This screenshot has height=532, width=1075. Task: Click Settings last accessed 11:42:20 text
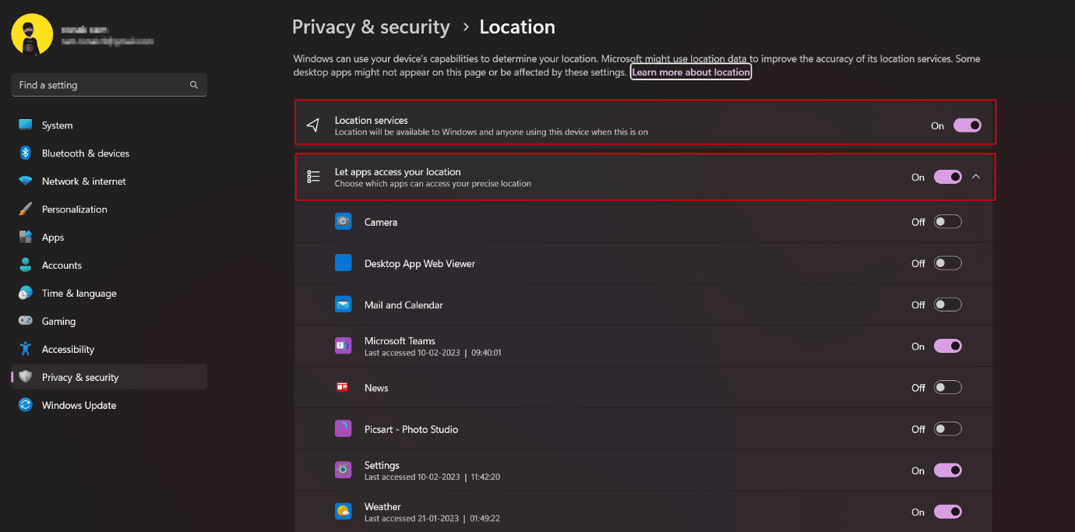coord(433,477)
